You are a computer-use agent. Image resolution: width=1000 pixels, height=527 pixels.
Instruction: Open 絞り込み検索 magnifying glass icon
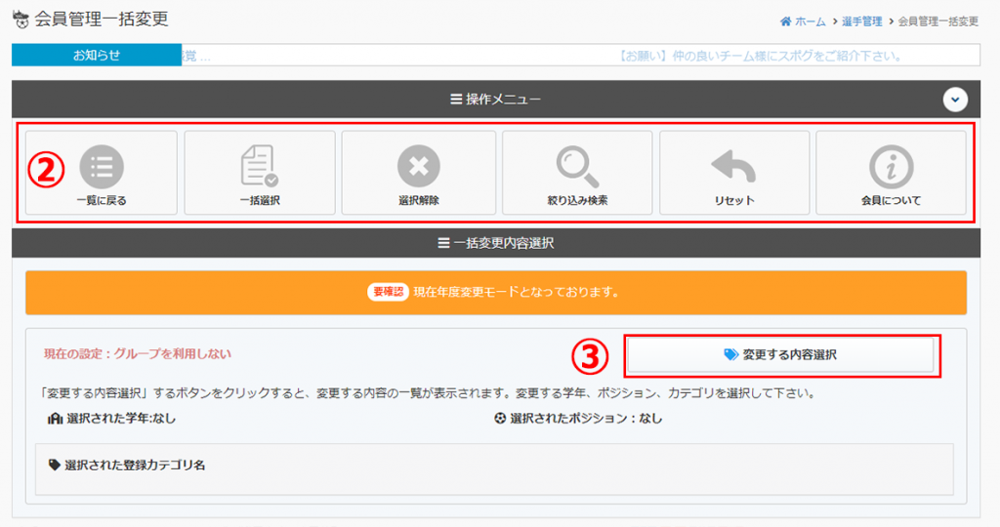(576, 166)
